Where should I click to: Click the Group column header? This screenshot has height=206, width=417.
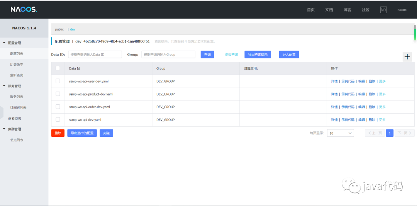[x=161, y=68]
